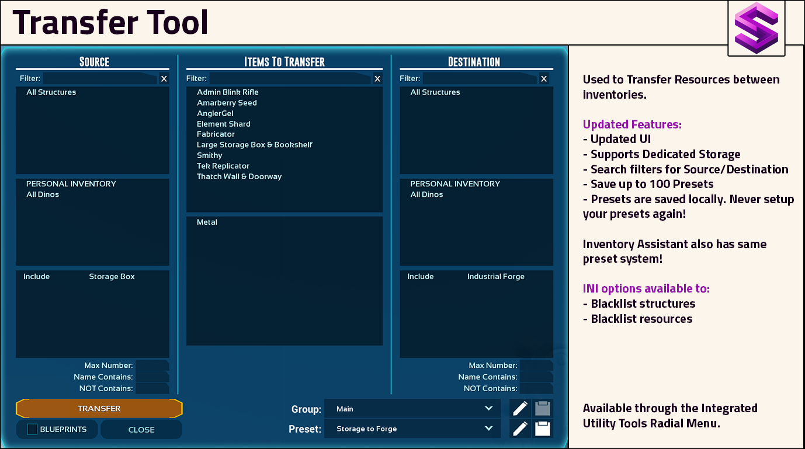Toggle Include under the Destination panel
Viewport: 805px width, 449px height.
[x=420, y=277]
